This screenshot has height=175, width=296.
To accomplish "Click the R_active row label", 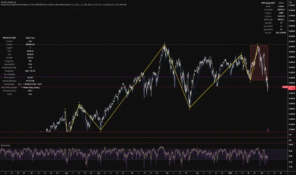I will [9, 41].
